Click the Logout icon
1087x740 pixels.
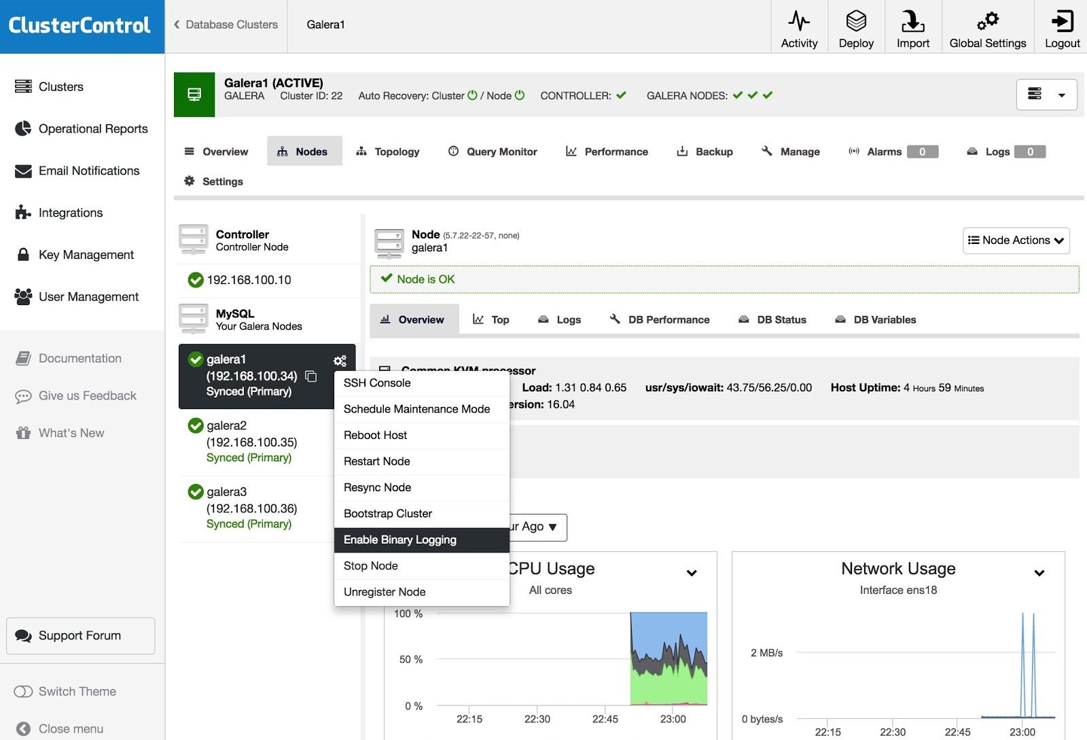click(x=1062, y=21)
